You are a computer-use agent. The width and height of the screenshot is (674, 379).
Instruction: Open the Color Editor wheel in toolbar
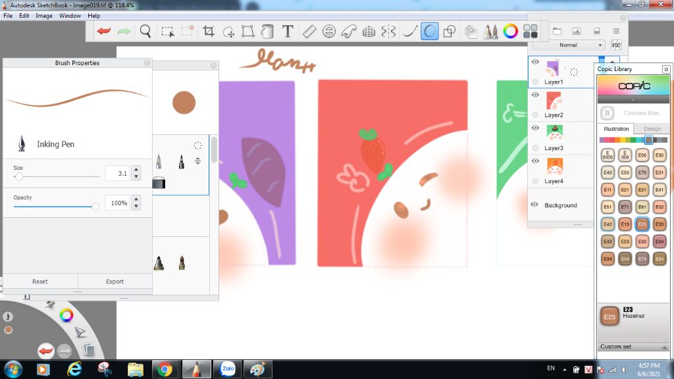[510, 31]
